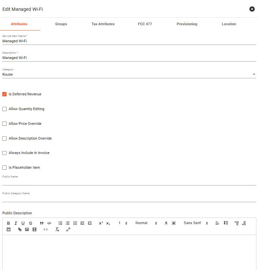Apply subscript formatting
Viewport: 258px width, 270px height.
108,223
